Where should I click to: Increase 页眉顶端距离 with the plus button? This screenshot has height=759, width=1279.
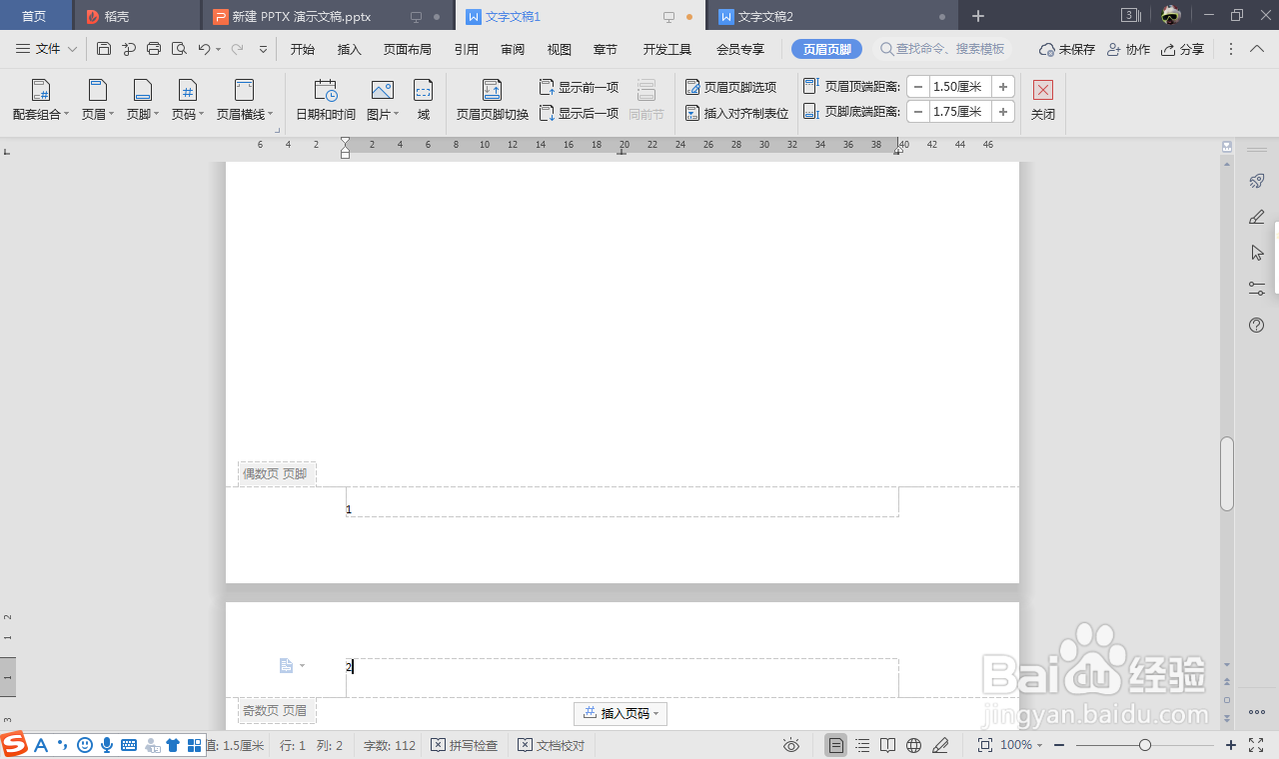[x=1003, y=87]
